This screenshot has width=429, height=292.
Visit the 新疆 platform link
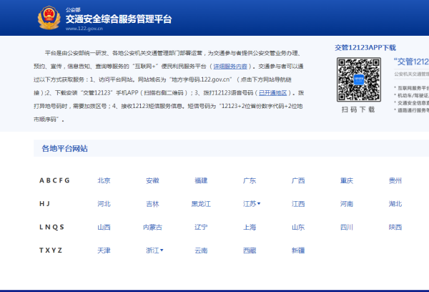coord(298,250)
